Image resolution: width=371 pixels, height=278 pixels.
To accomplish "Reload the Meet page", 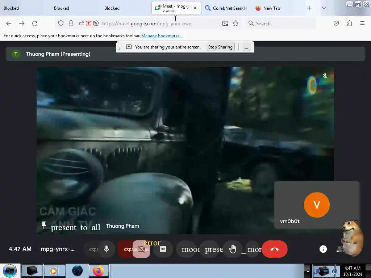I will pyautogui.click(x=35, y=24).
